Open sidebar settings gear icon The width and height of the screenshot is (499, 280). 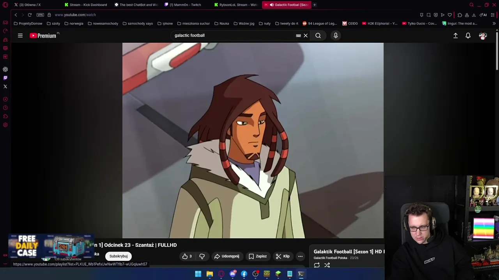[x=5, y=125]
